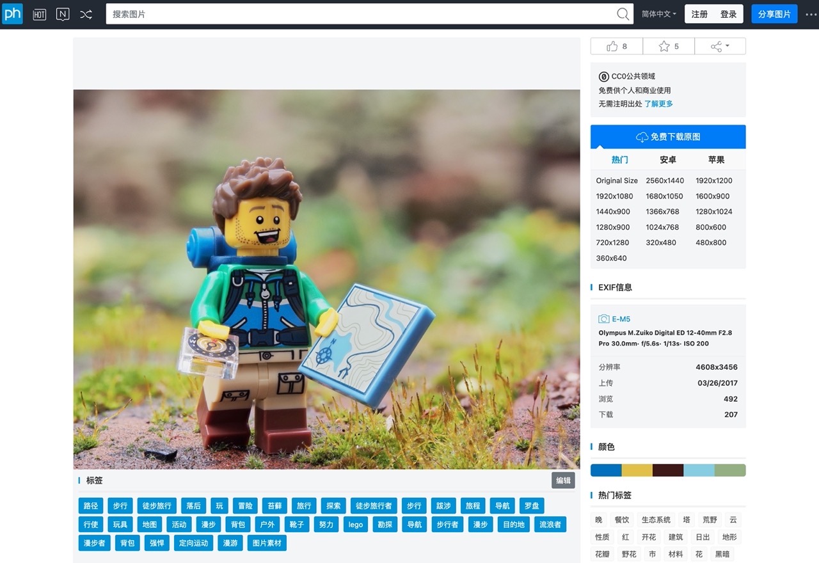Viewport: 819px width, 563px height.
Task: Open the newest pictures N icon
Action: coord(63,14)
